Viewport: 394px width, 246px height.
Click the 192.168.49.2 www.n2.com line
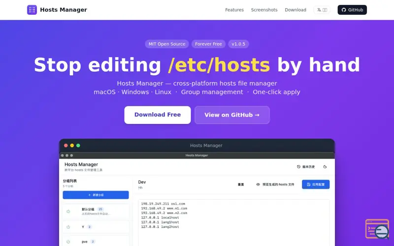[164, 213]
